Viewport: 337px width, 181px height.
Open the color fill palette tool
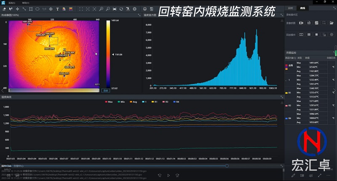pyautogui.click(x=64, y=9)
